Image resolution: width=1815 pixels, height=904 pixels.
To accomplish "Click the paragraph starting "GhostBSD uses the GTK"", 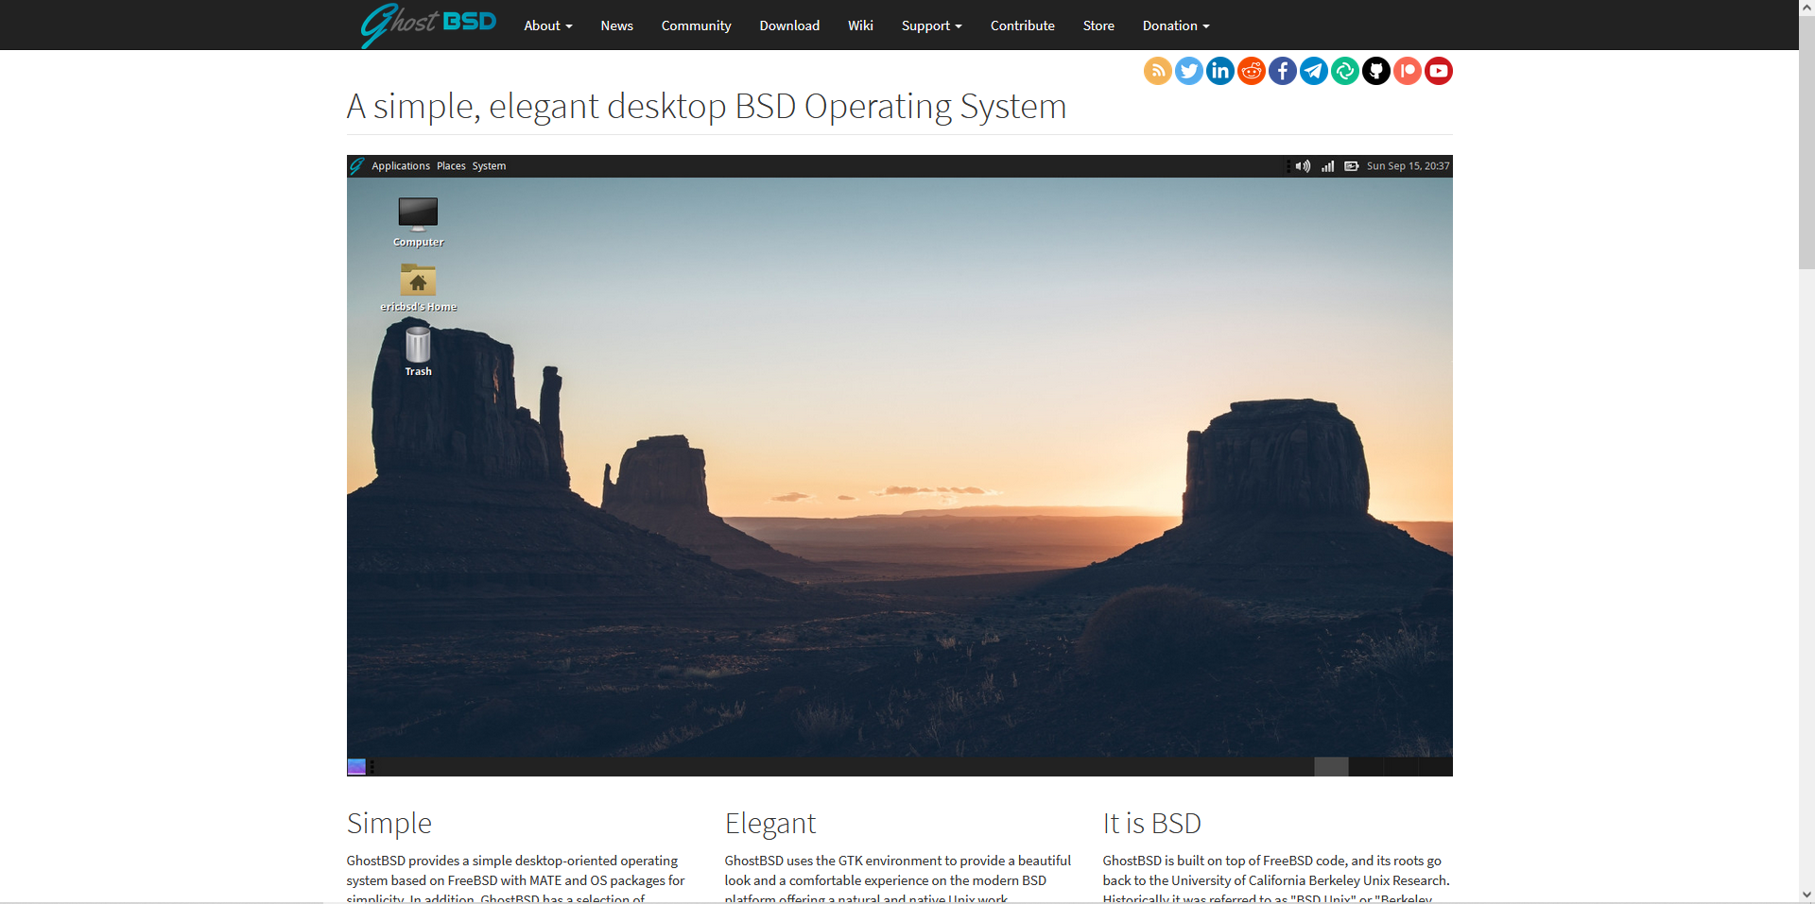I will pos(900,878).
